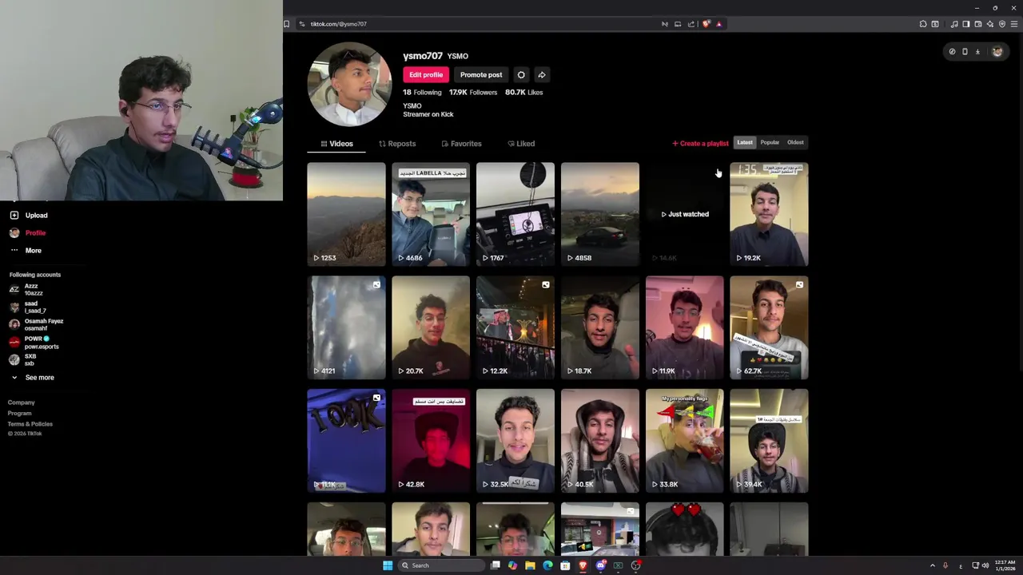Open saad following account
Screen dimensions: 1023x575
pos(28,307)
